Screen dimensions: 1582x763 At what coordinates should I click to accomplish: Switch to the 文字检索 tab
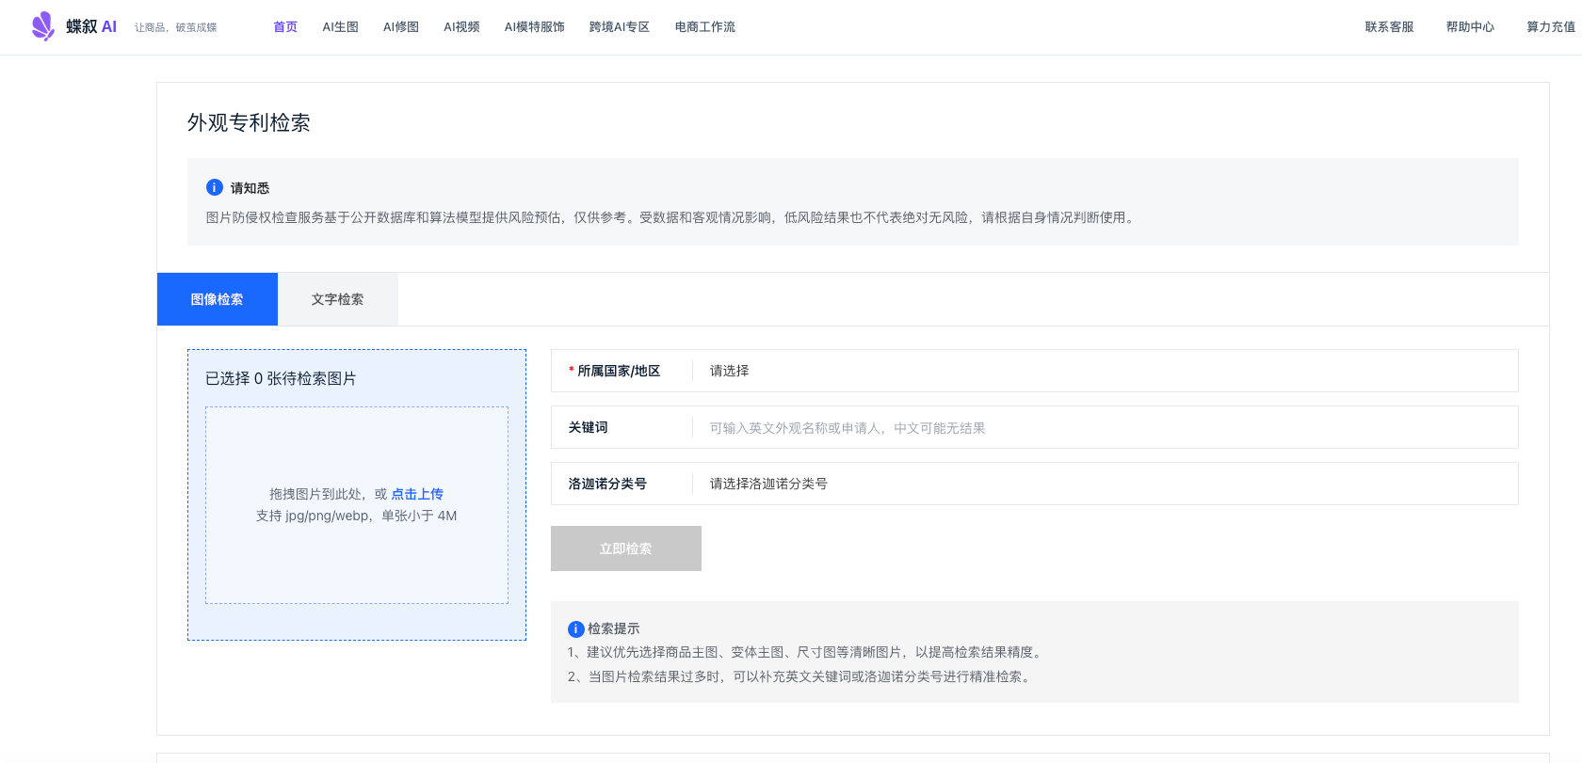[338, 299]
